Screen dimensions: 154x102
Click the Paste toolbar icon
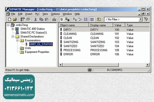coord(47,19)
